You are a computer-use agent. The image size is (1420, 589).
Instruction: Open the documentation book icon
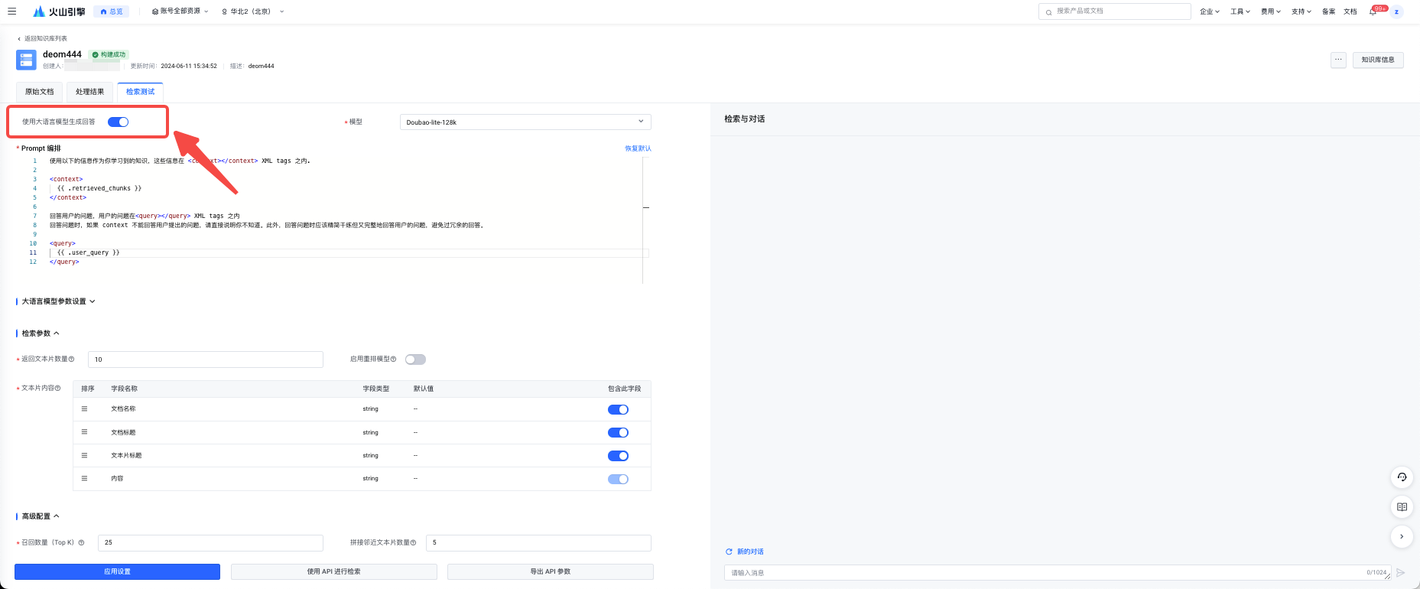coord(1401,507)
